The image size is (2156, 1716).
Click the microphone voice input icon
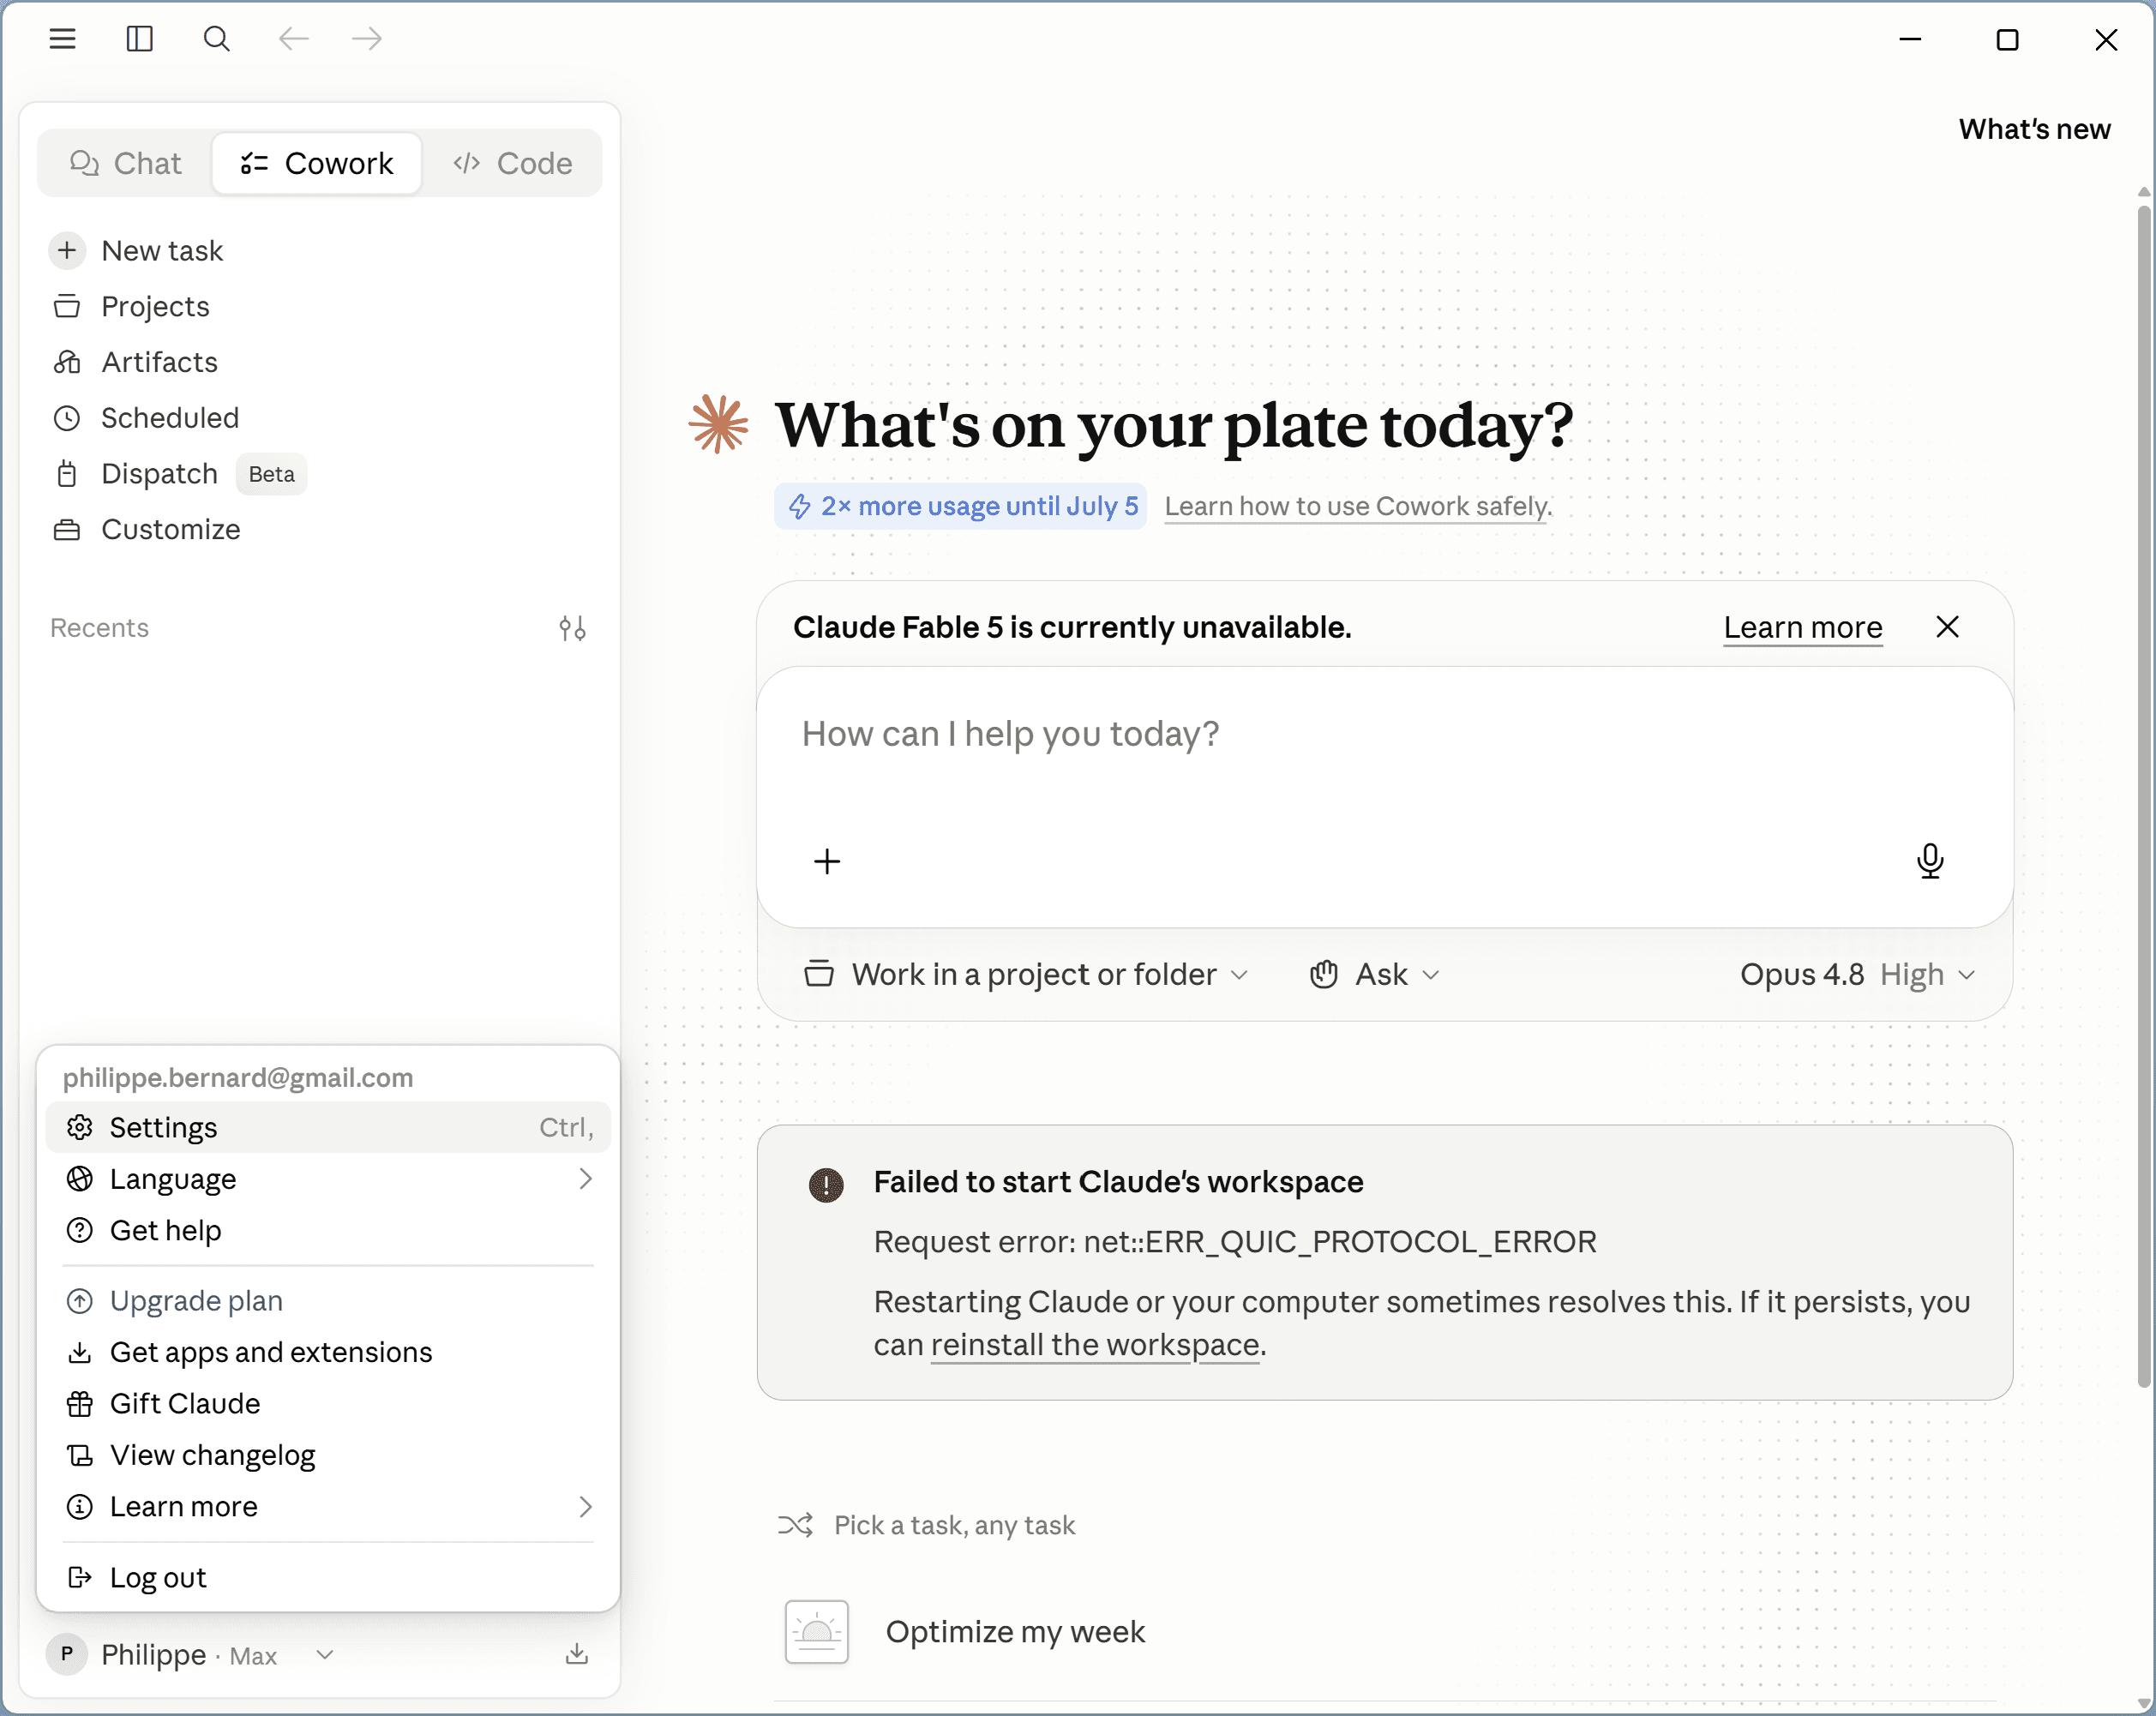[1930, 861]
